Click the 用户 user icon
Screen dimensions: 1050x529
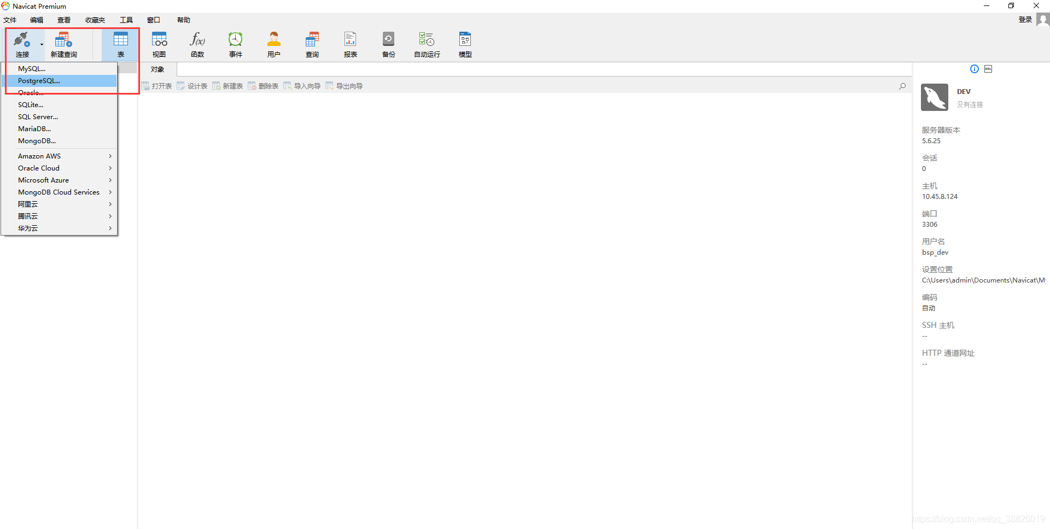pos(274,44)
